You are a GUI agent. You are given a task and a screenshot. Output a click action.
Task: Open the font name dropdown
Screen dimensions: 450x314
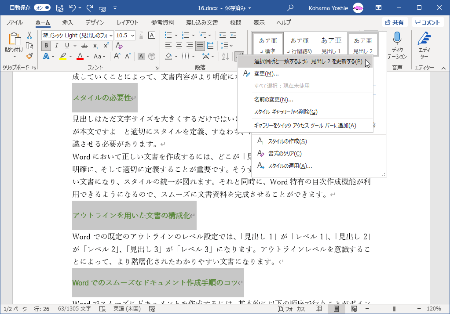coord(111,36)
